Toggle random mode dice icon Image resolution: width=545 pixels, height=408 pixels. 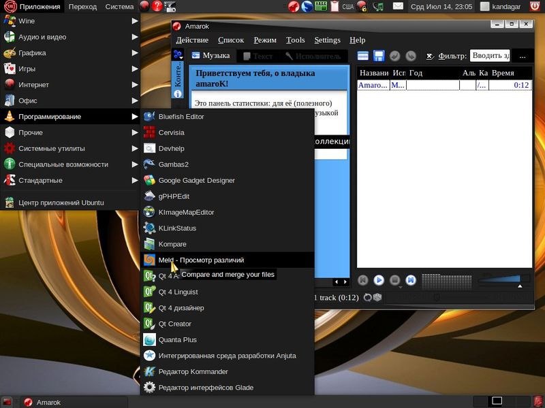pyautogui.click(x=377, y=297)
